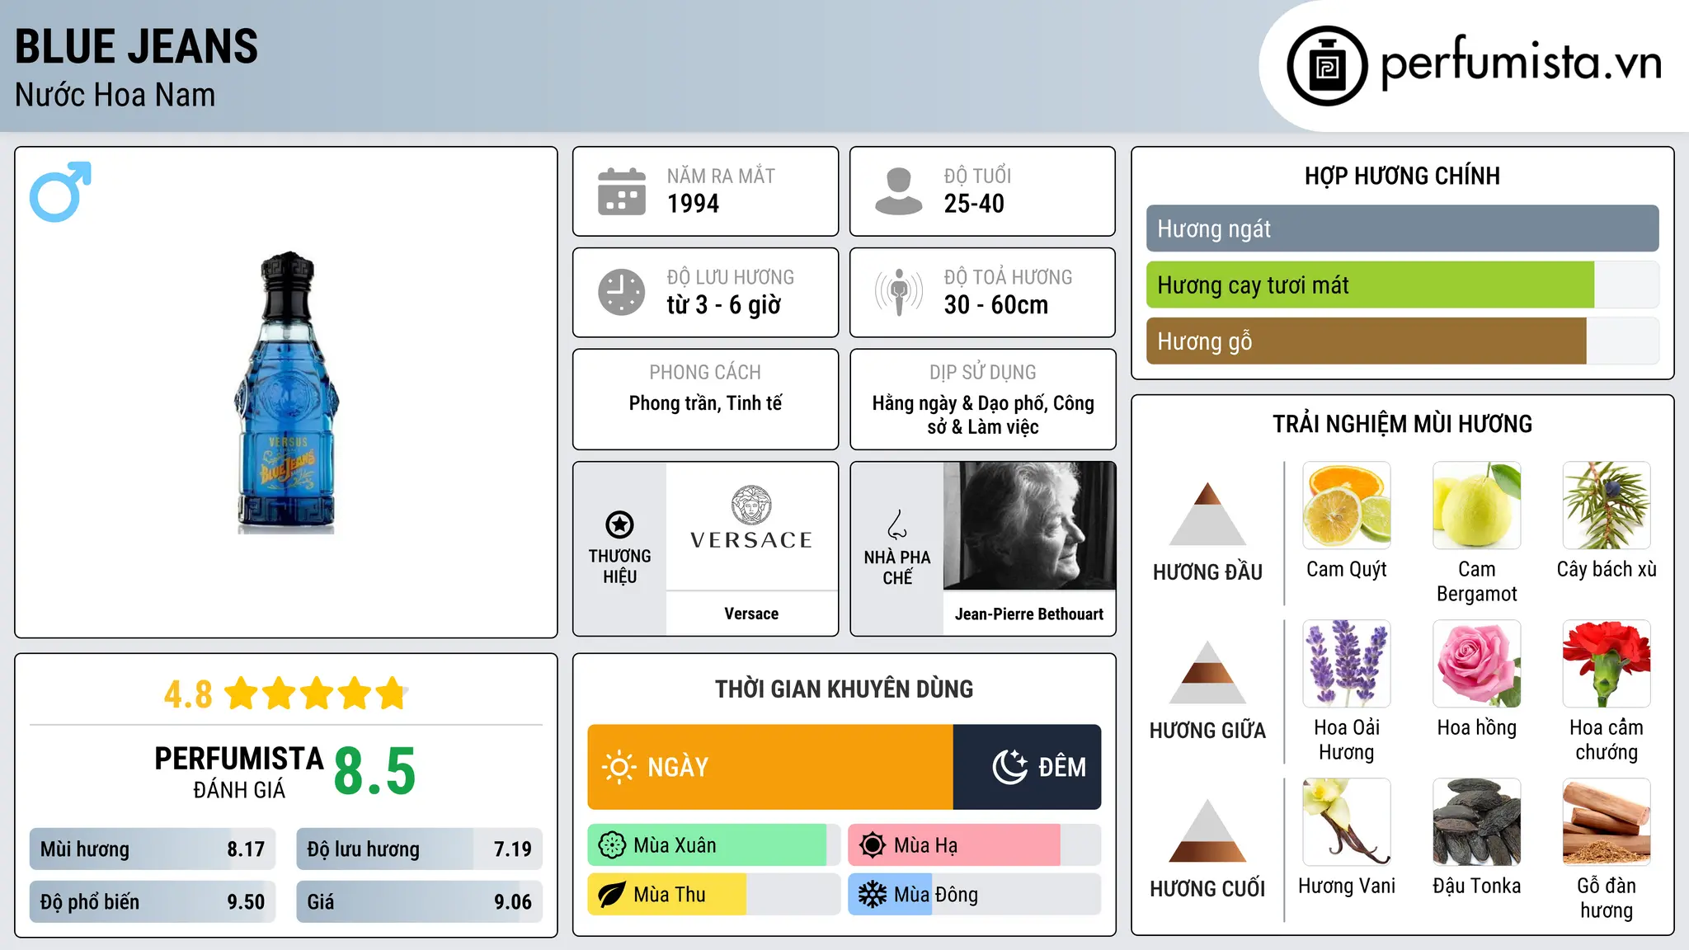
Task: Click the sun icon in the Ngày bar
Action: [x=619, y=767]
